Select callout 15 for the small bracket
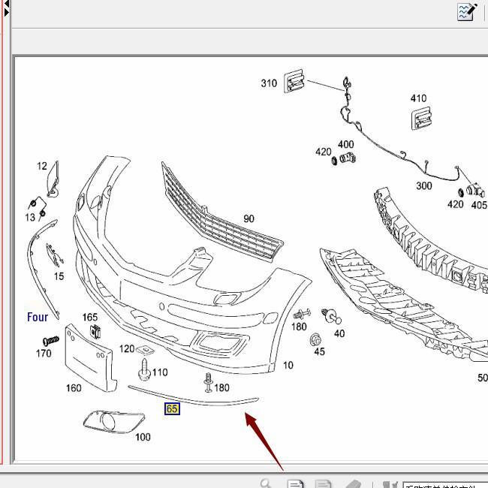The image size is (488, 488). (x=59, y=276)
